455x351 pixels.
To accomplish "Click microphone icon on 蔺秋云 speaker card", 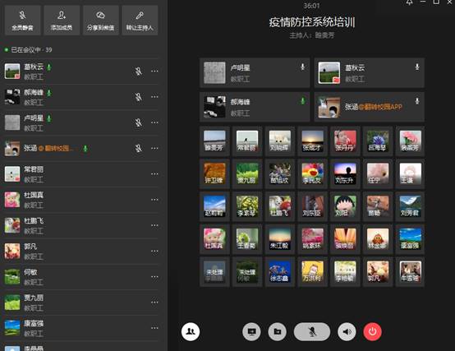I will [417, 67].
